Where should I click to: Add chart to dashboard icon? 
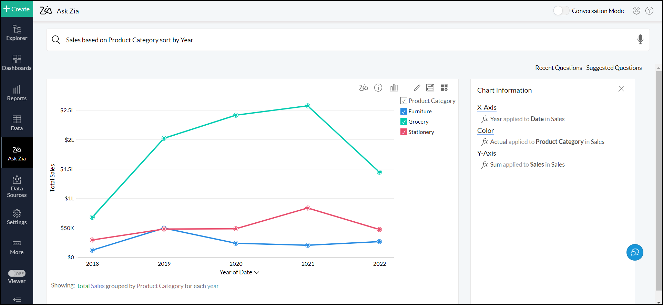tap(444, 88)
